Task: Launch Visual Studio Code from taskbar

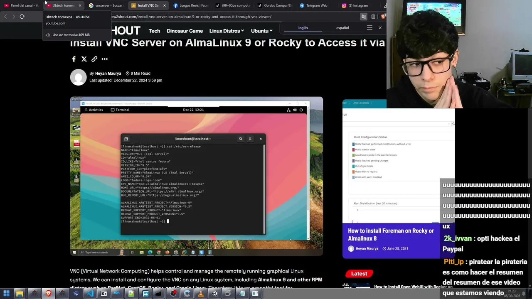Action: (90, 294)
